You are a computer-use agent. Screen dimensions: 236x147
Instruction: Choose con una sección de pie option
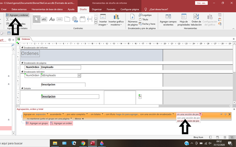[x=188, y=118]
